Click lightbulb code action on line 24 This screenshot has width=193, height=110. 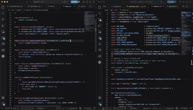112,56
